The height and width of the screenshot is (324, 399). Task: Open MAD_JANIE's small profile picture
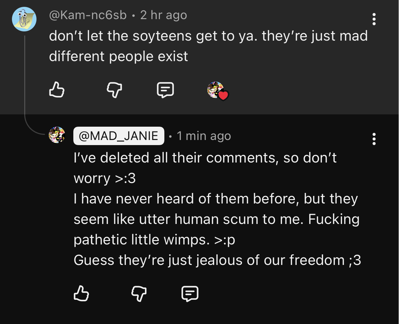pos(57,135)
